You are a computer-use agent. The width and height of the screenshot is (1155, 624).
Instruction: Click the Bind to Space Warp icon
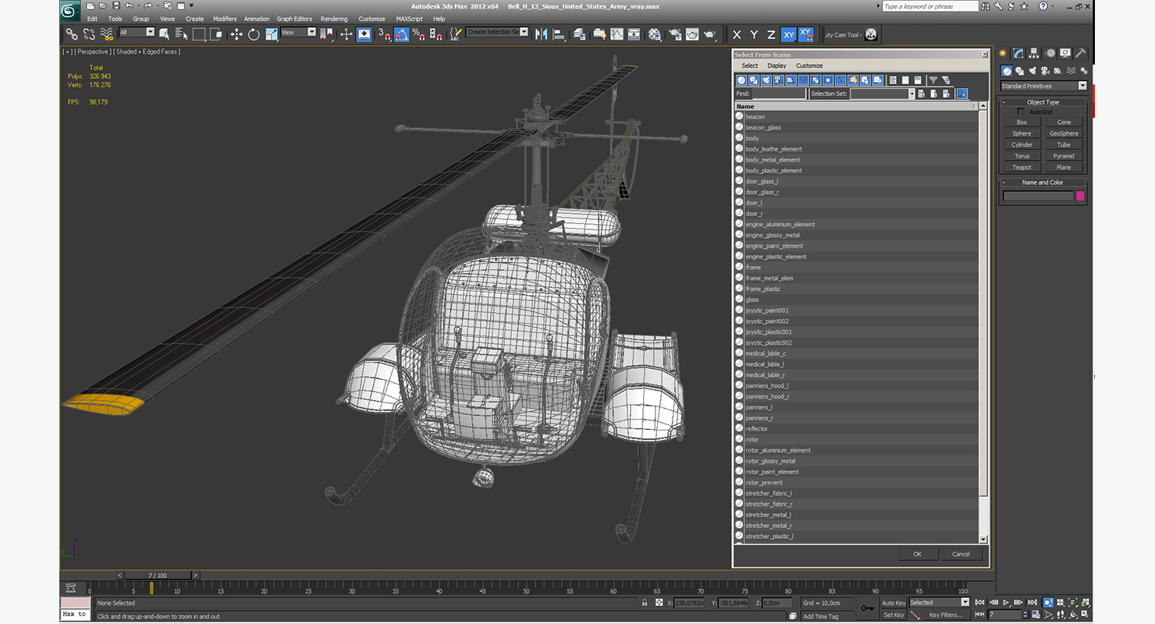point(106,34)
